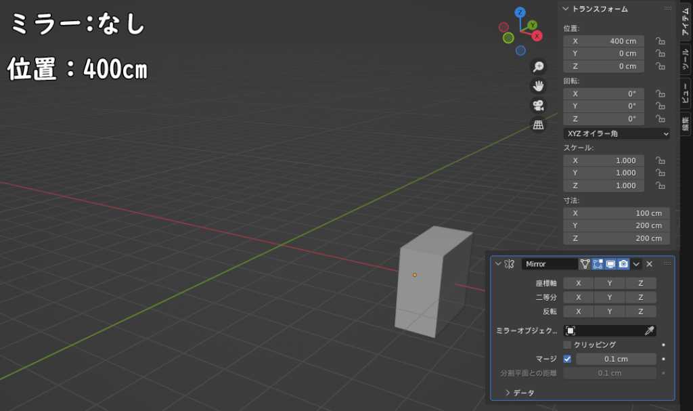
Task: Click the 寸法 X field showing 100 cm
Action: [617, 213]
